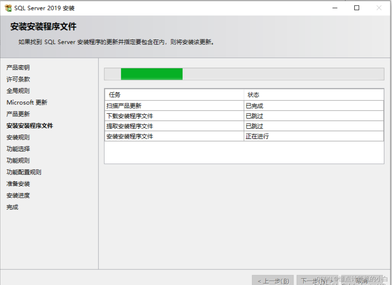Click the 已完成 status cell

click(314, 106)
